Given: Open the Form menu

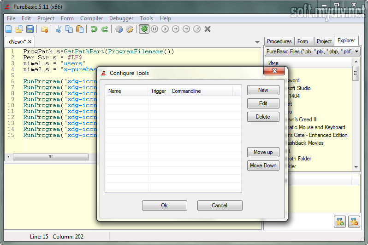Looking at the screenshot, I should 67,18.
